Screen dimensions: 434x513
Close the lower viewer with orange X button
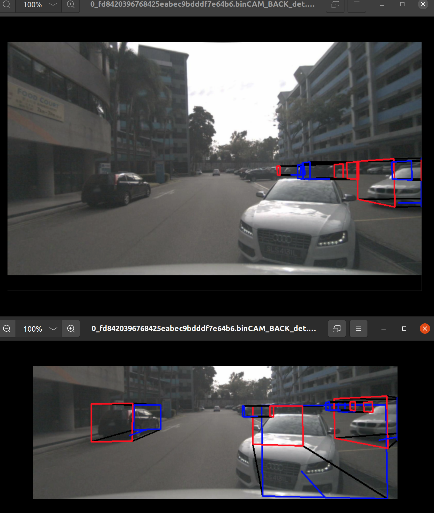425,329
